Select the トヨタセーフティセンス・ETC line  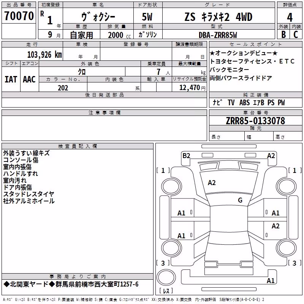(x=252, y=61)
